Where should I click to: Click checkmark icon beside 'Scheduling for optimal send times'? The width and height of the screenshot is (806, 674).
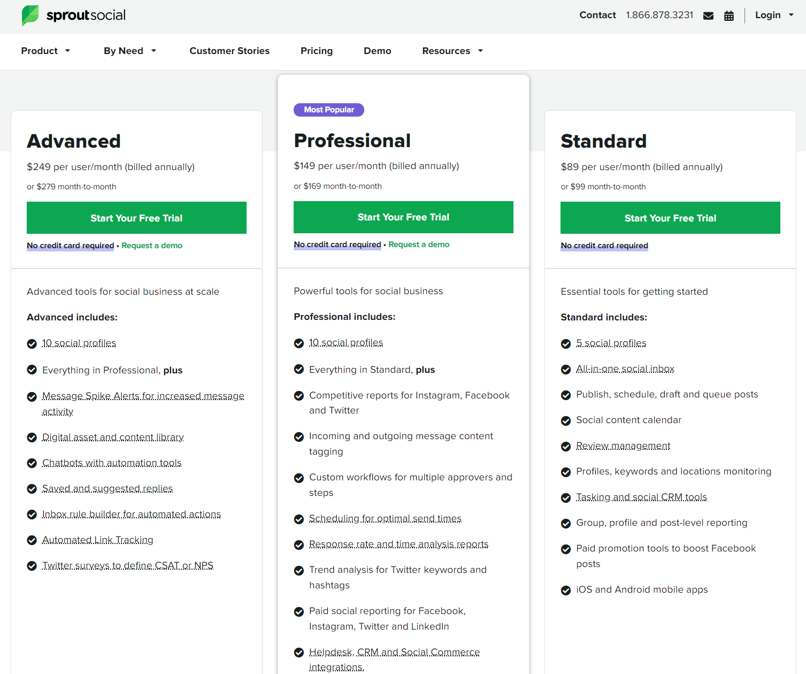point(299,519)
